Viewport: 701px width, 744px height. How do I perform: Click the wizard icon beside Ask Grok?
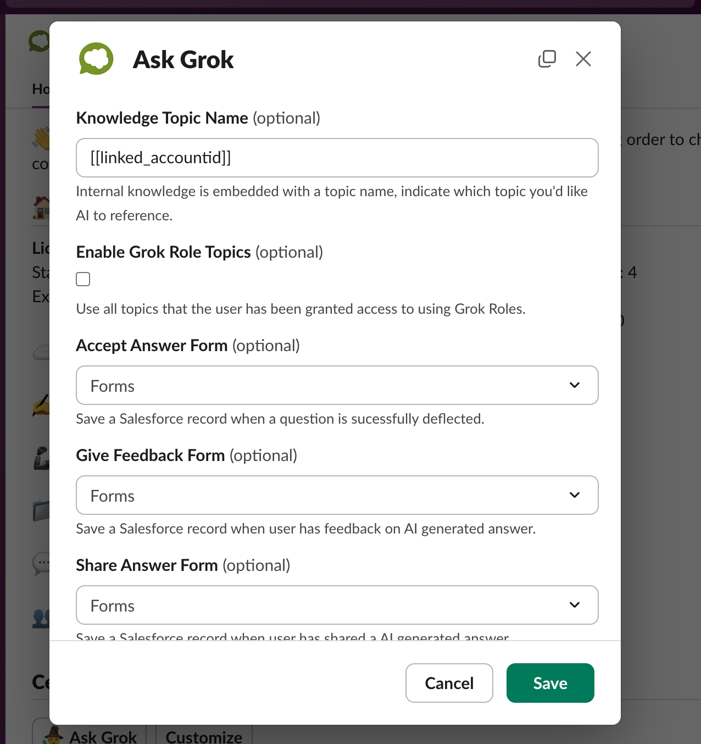tap(54, 735)
